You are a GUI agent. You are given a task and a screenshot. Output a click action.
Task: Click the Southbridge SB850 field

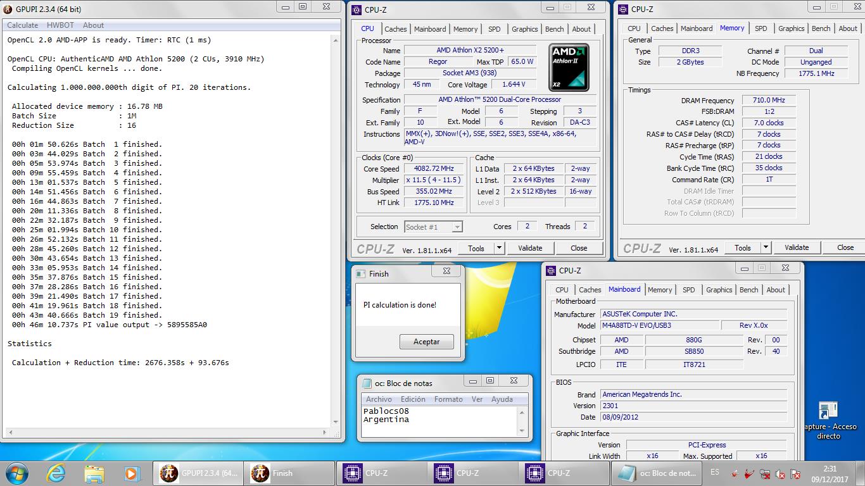(694, 351)
